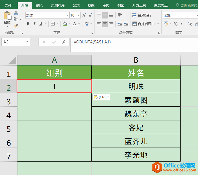The image size is (198, 175).
Task: Toggle italic formatting
Action: pyautogui.click(x=34, y=24)
